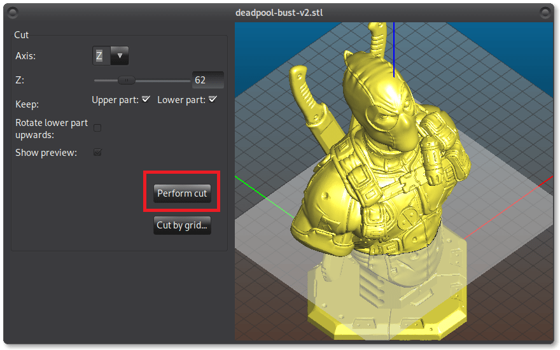Click the Keep label in Cut panel
Image resolution: width=560 pixels, height=350 pixels.
[x=27, y=104]
